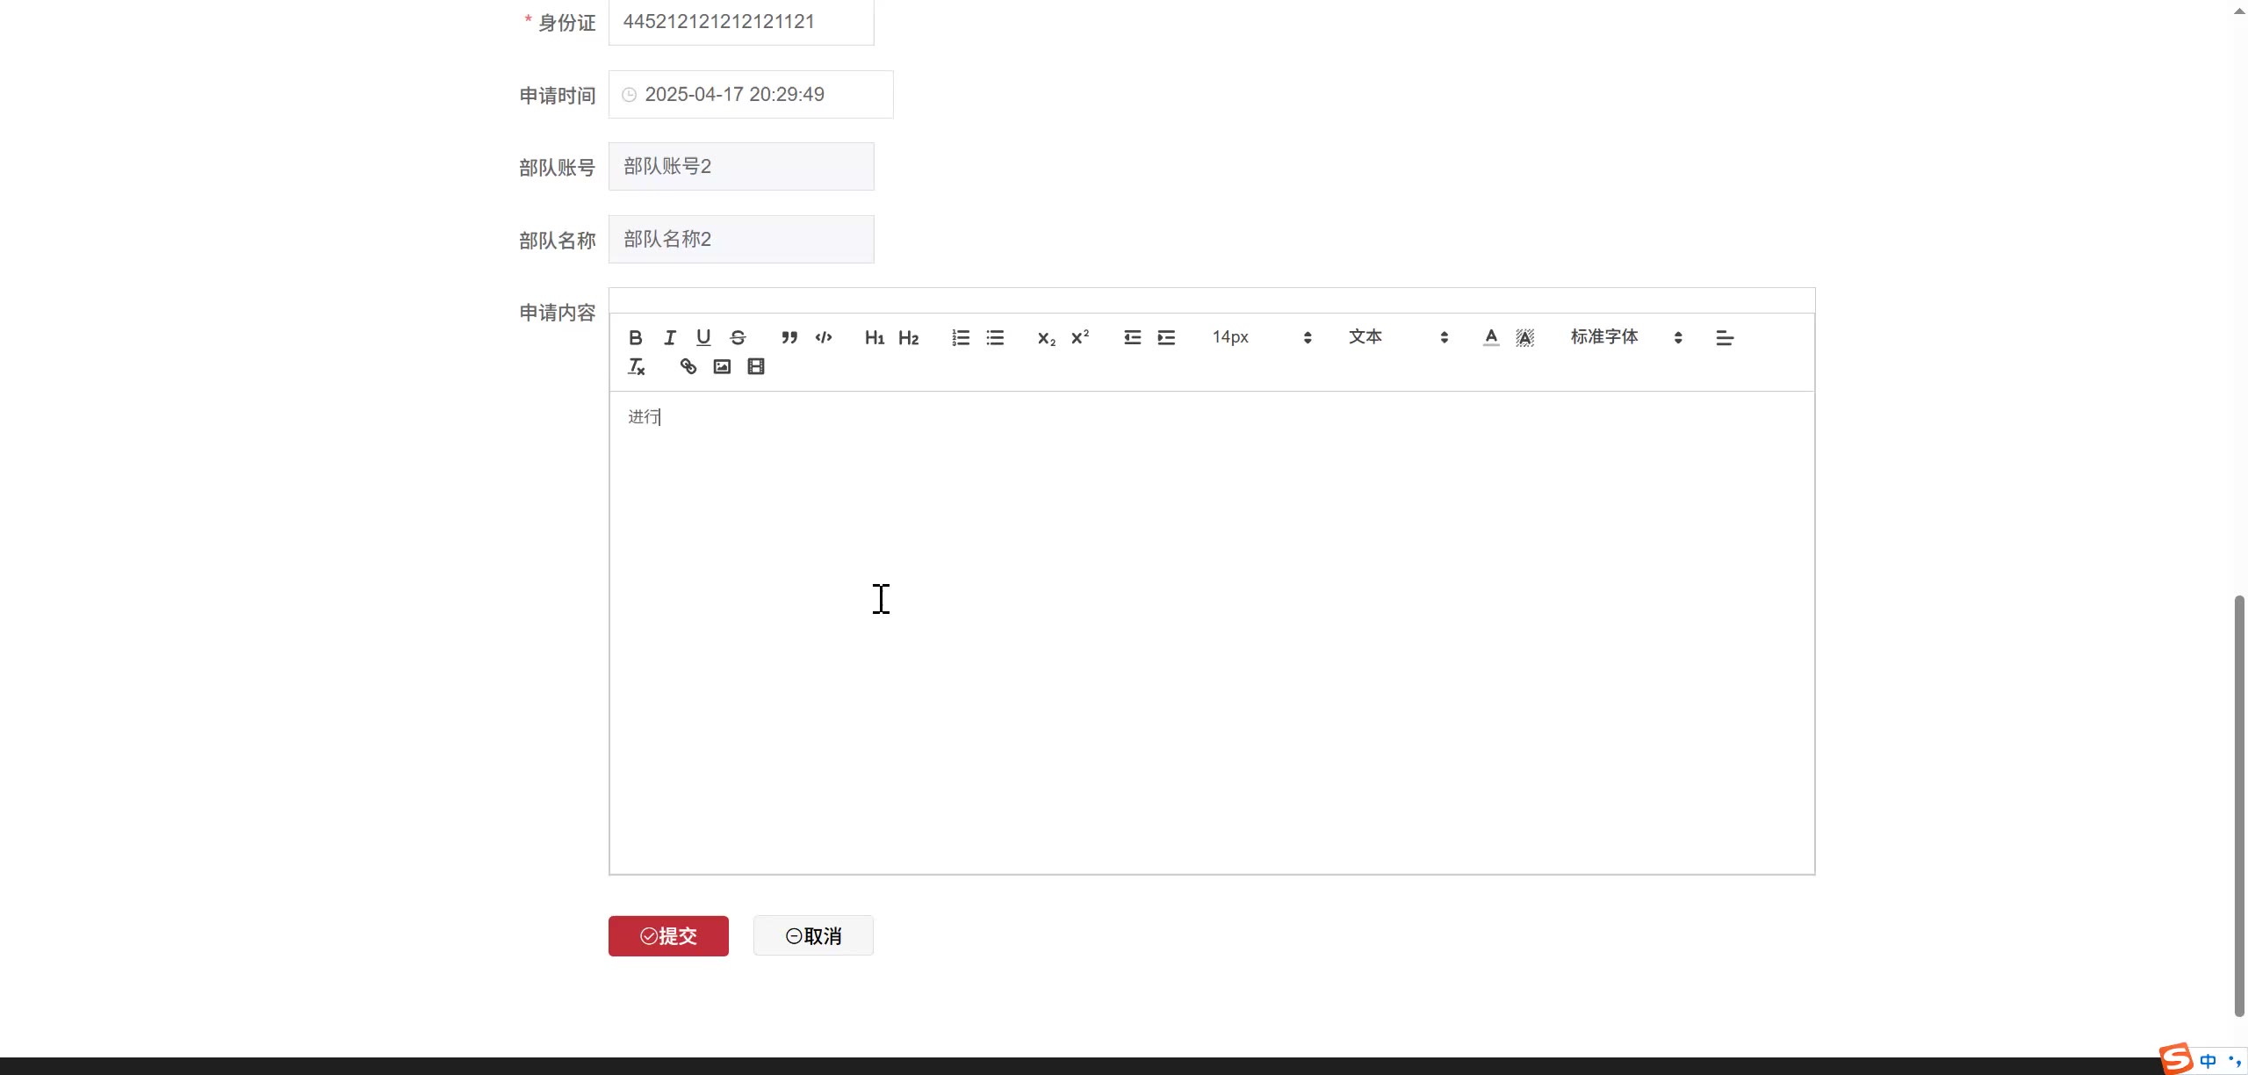Insert an image into editor

pos(722,367)
